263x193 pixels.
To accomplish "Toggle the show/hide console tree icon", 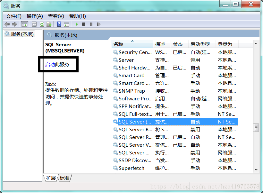I will tap(24, 24).
